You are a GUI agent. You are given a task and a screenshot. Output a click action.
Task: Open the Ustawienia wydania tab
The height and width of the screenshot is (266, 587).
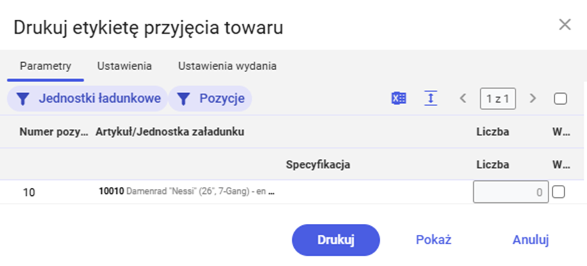(227, 66)
